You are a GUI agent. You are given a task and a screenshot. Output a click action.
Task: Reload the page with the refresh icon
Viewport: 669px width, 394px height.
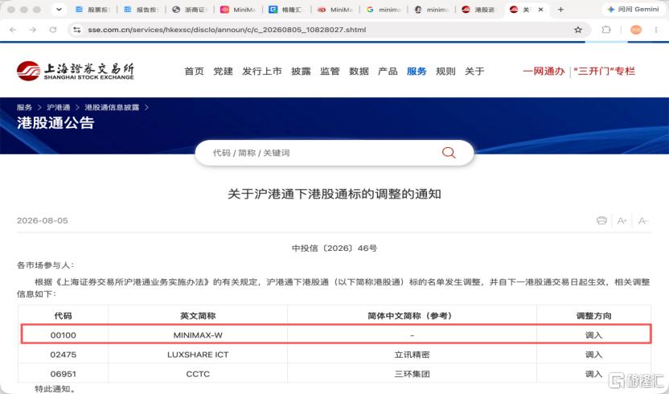point(53,30)
